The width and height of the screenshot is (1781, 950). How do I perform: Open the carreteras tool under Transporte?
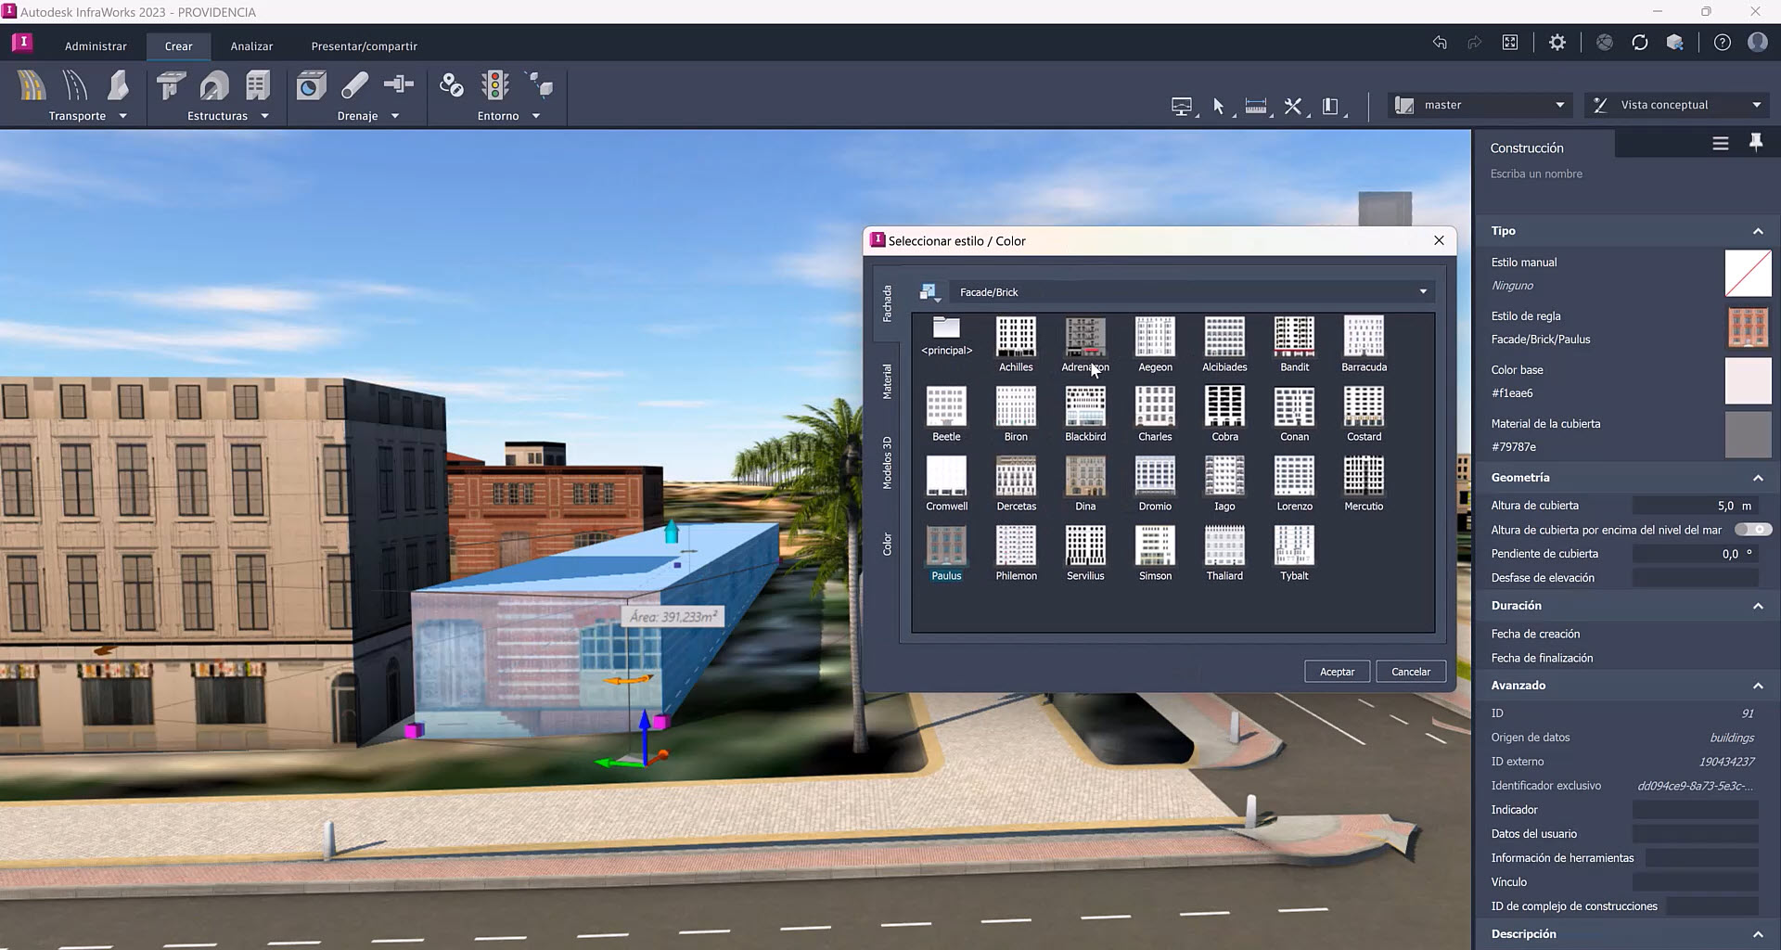(x=31, y=85)
